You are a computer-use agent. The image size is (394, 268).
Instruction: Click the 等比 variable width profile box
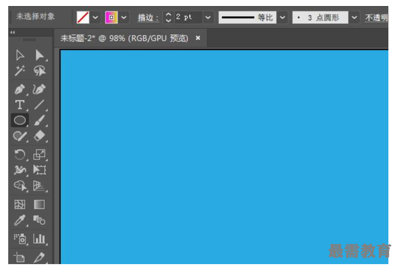(248, 17)
